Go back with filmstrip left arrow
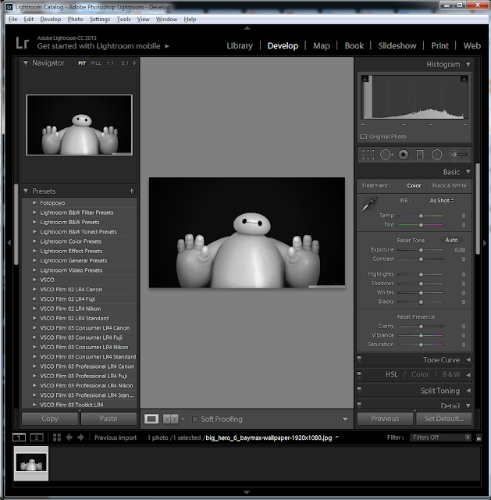Viewport: 491px width, 500px height. [69, 437]
